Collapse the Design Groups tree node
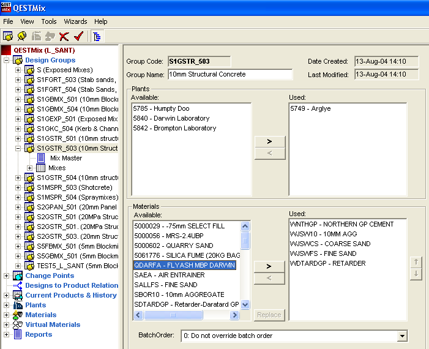429x349 pixels. 7,60
